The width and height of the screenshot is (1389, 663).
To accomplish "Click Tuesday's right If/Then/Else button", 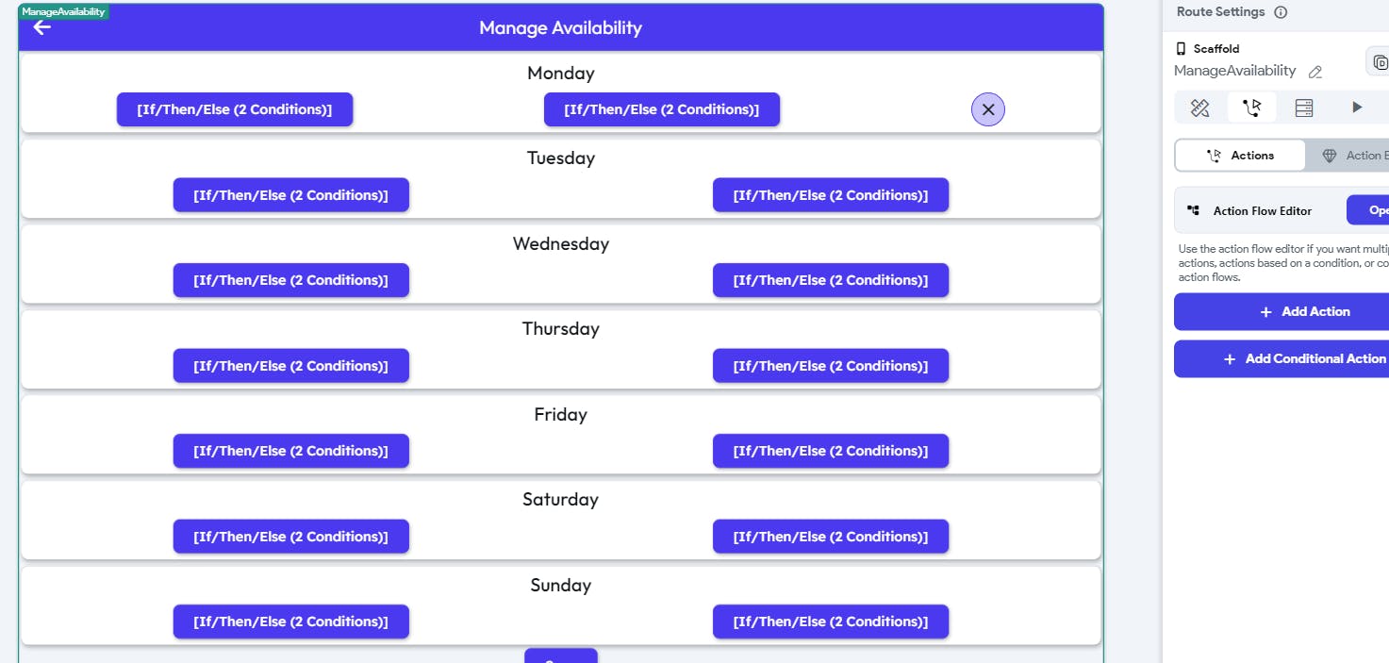I will [x=831, y=195].
